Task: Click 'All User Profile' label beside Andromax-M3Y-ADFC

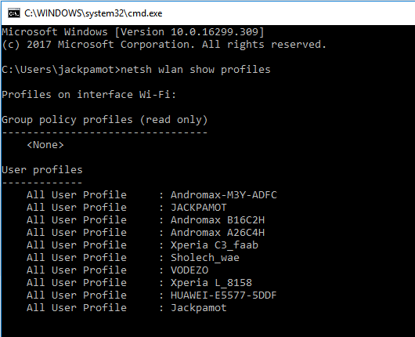Action: tap(77, 195)
